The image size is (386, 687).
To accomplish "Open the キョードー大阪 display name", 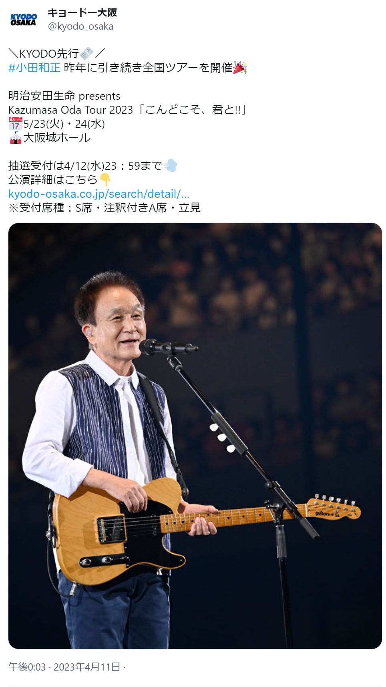I will [82, 13].
